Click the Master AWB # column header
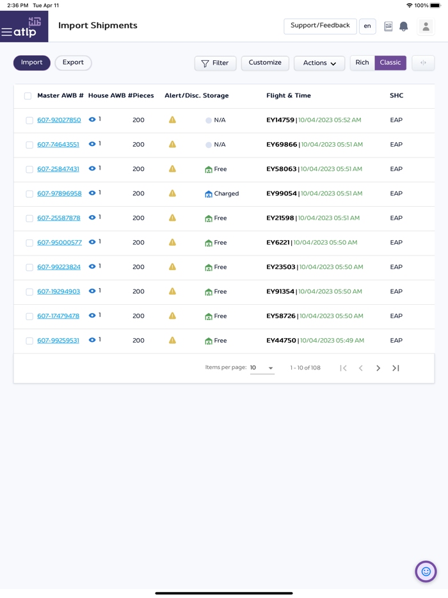 tap(60, 95)
